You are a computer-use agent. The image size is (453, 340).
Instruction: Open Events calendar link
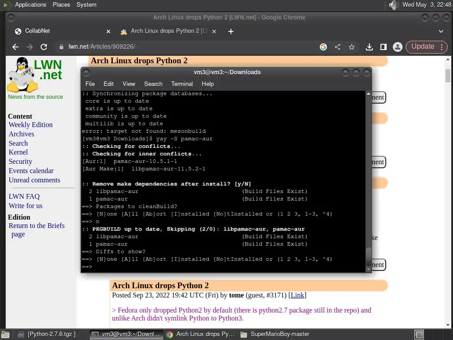coord(31,170)
